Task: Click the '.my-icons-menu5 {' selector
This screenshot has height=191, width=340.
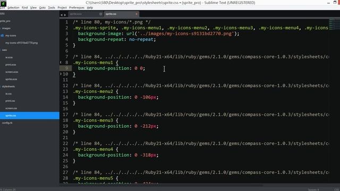Action: (x=96, y=178)
